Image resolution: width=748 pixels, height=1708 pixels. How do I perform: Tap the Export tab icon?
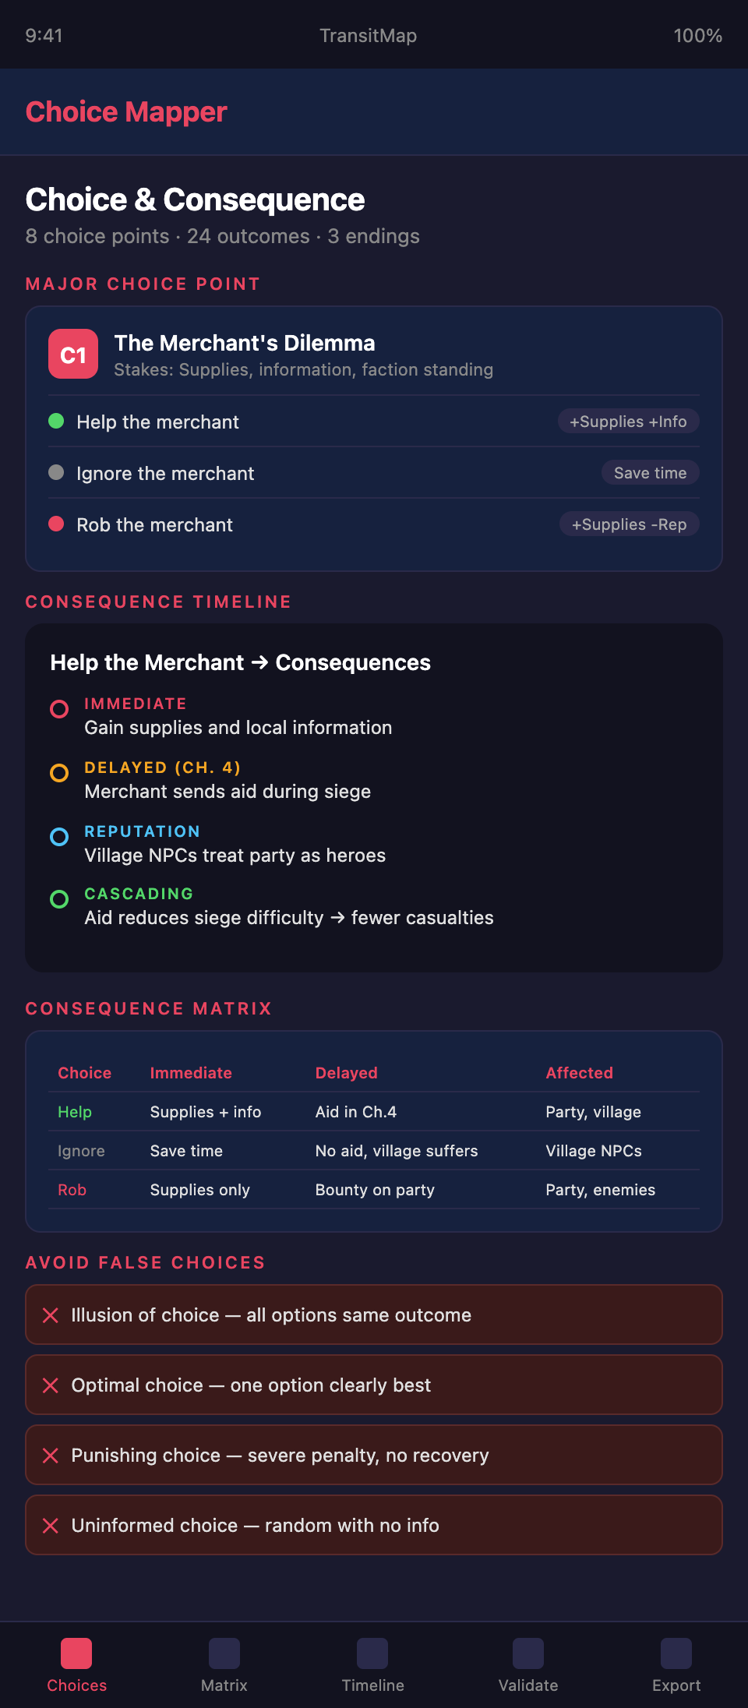click(x=676, y=1653)
